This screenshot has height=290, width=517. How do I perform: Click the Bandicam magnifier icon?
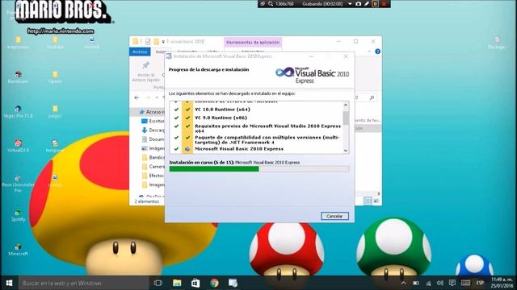point(271,4)
